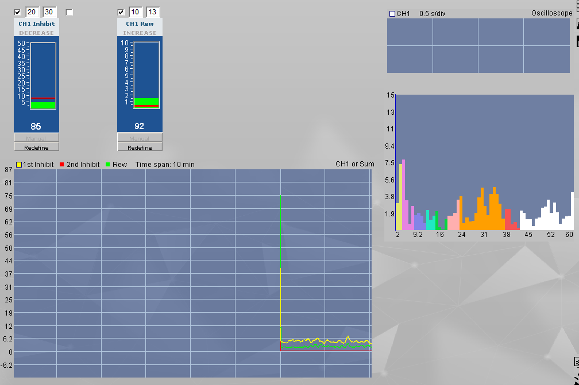This screenshot has height=385, width=579.
Task: Click the Manual button under CH1 Inhibit
Action: click(37, 138)
